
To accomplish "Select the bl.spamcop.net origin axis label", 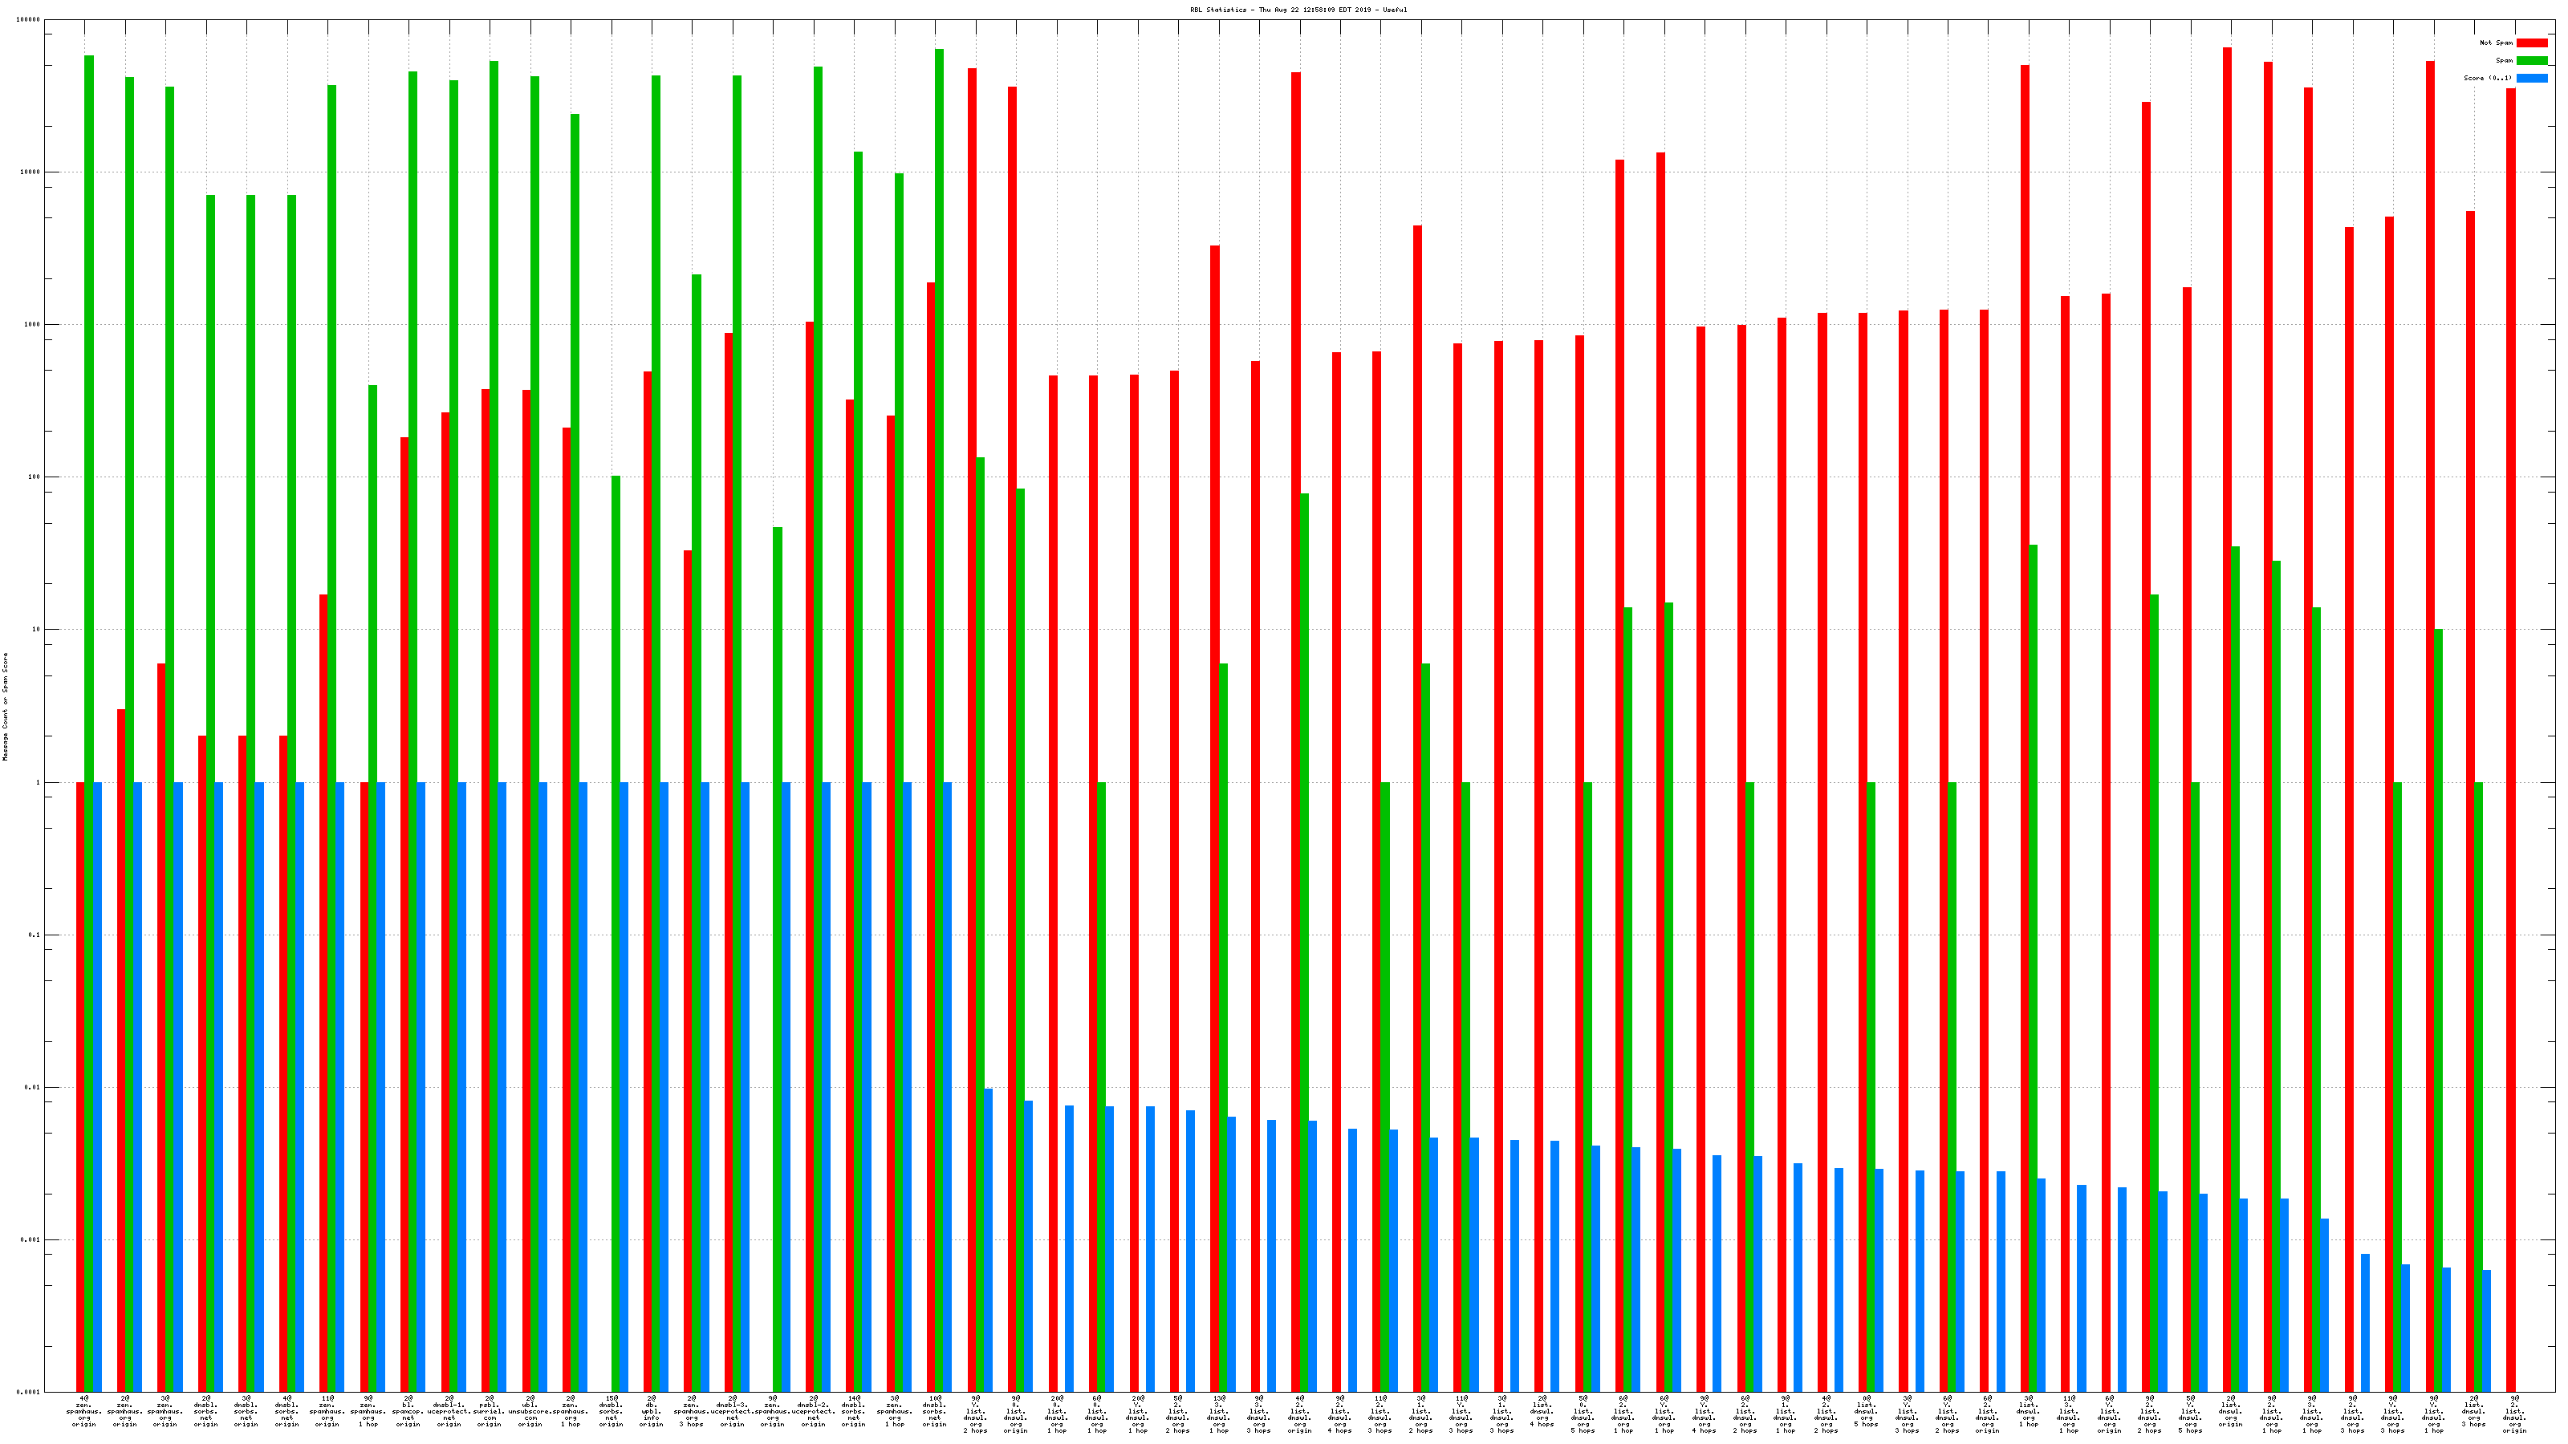I will coord(408,1411).
